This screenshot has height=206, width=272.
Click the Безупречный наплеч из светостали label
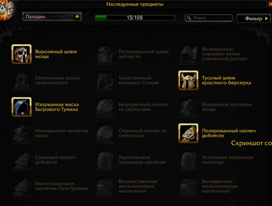(x=143, y=107)
